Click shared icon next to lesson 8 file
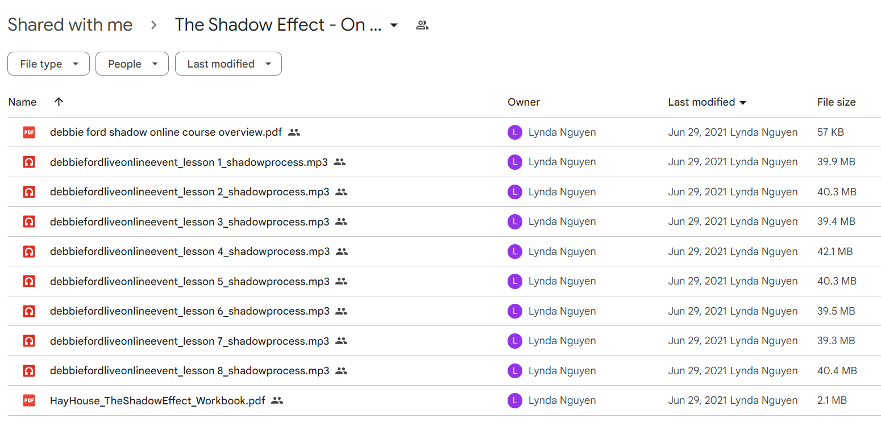This screenshot has height=439, width=881. 341,371
